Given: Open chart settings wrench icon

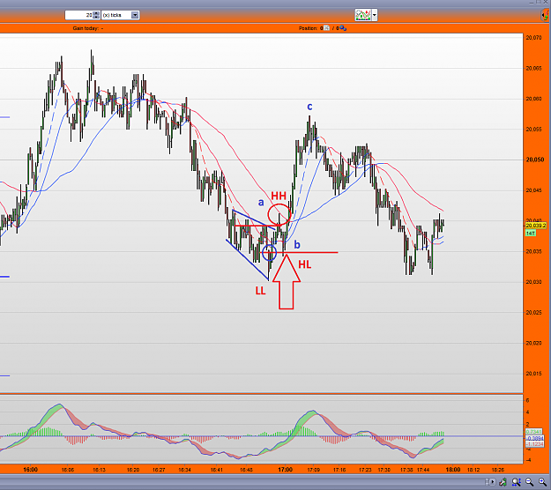Looking at the screenshot, I should click(503, 482).
